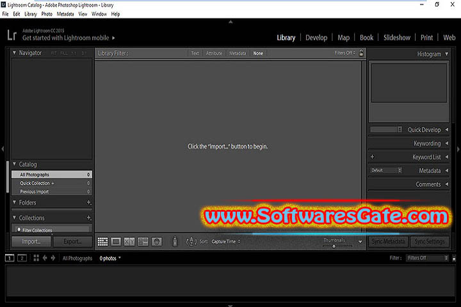Expand the Keywording panel
Viewport: 461px width, 307px height.
[447, 143]
